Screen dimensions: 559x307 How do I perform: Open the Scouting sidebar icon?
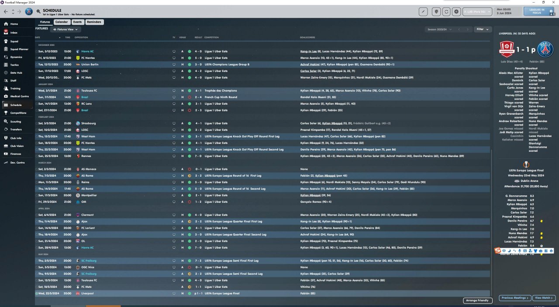pyautogui.click(x=6, y=122)
